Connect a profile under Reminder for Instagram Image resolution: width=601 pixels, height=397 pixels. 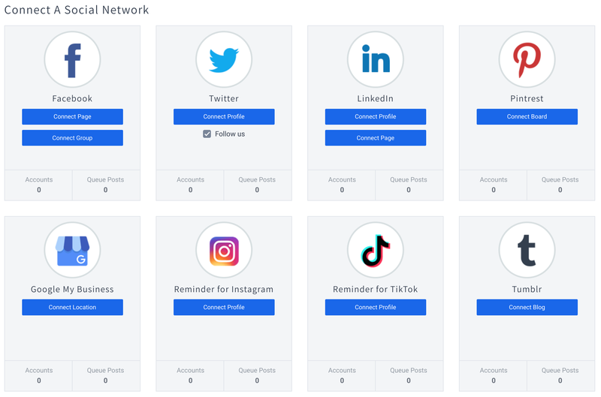[224, 308]
